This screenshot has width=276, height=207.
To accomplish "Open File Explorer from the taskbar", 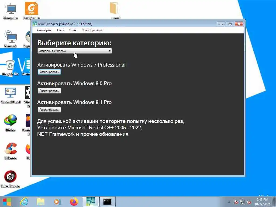I will 40,202.
